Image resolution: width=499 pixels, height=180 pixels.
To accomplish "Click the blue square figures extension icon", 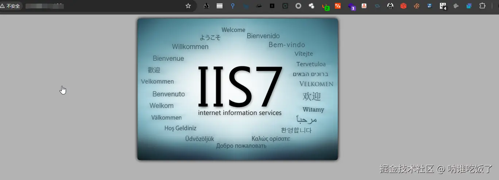I will coord(430,6).
